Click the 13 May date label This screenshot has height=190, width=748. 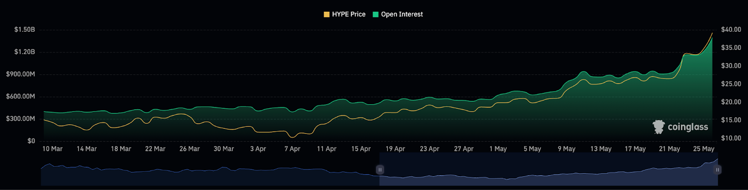(601, 149)
